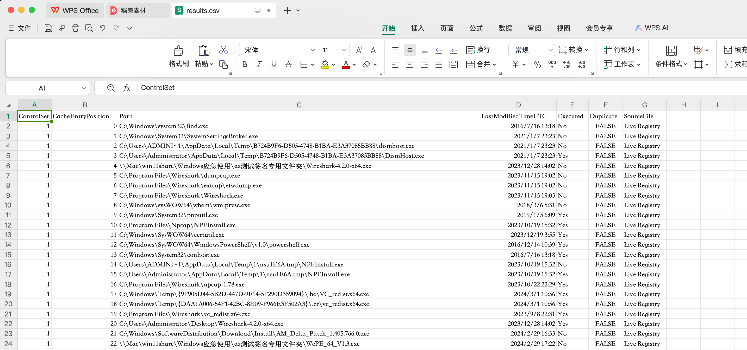
Task: Click the Format Painter (格式刷) icon
Action: click(x=178, y=51)
